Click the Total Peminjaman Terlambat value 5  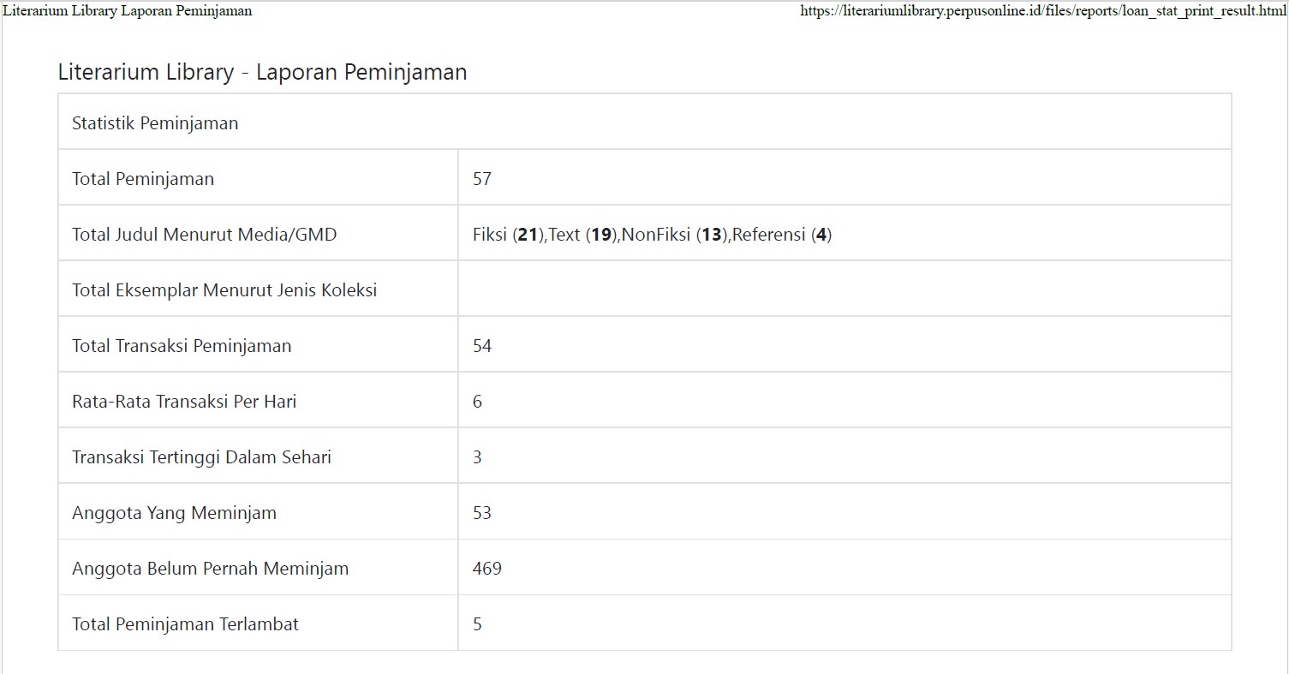[477, 624]
